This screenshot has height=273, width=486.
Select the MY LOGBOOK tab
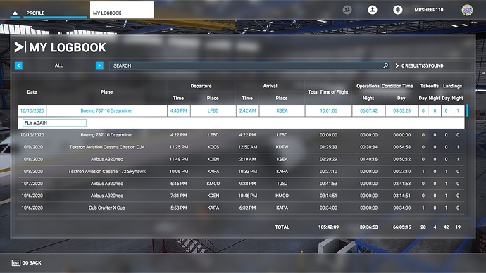[x=121, y=10]
